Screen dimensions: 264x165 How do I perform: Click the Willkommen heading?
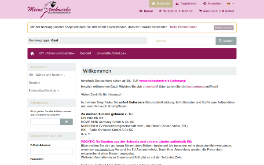(x=97, y=71)
